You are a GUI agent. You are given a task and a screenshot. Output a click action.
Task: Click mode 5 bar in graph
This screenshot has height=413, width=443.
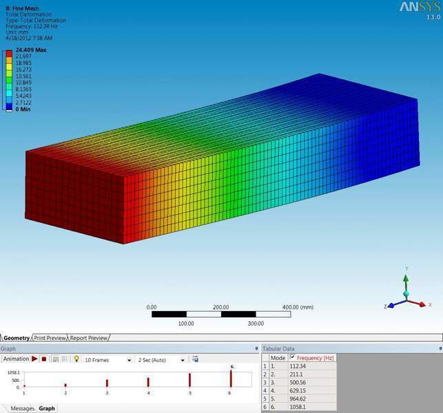(x=190, y=380)
